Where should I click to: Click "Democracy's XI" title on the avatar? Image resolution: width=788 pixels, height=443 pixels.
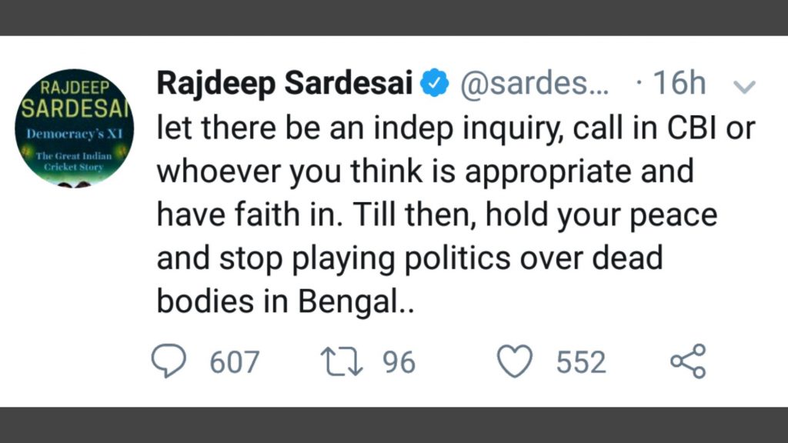74,133
